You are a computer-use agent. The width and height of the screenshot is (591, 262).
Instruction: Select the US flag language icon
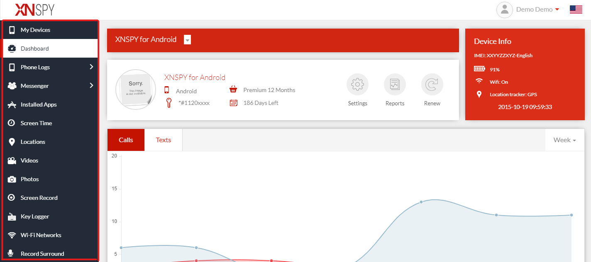click(576, 10)
